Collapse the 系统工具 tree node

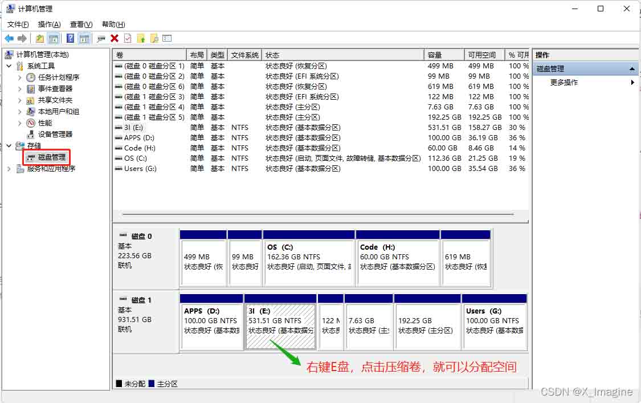click(9, 66)
